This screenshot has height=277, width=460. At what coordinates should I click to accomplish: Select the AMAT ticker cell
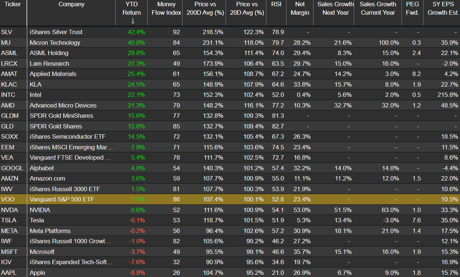point(9,74)
